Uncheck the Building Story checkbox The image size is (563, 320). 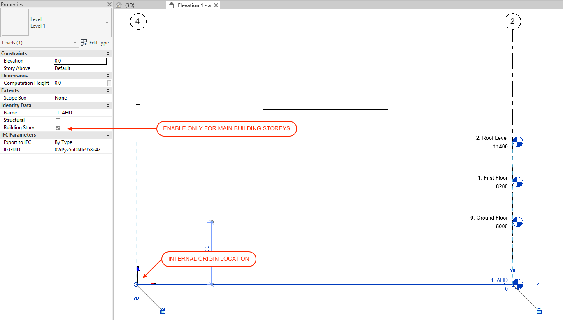[x=58, y=128]
